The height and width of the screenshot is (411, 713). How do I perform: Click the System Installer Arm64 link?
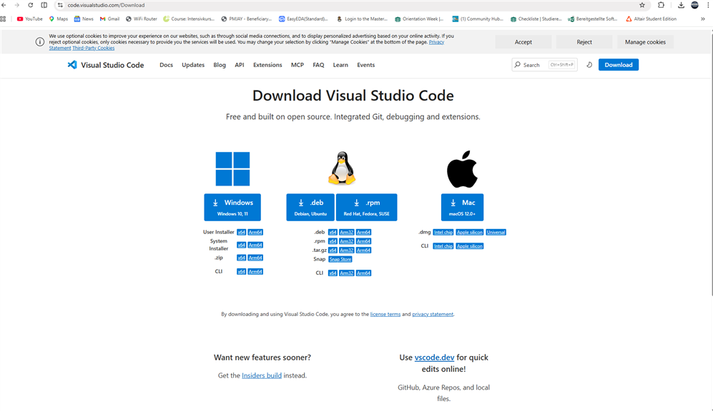(x=255, y=245)
